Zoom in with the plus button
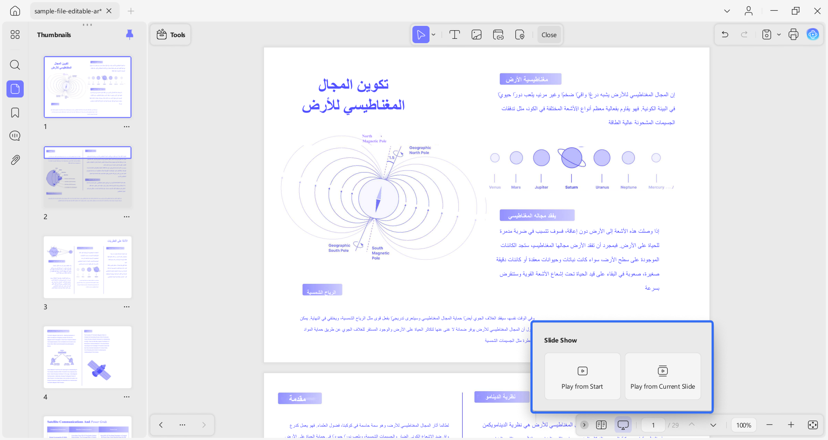The image size is (828, 440). click(791, 425)
